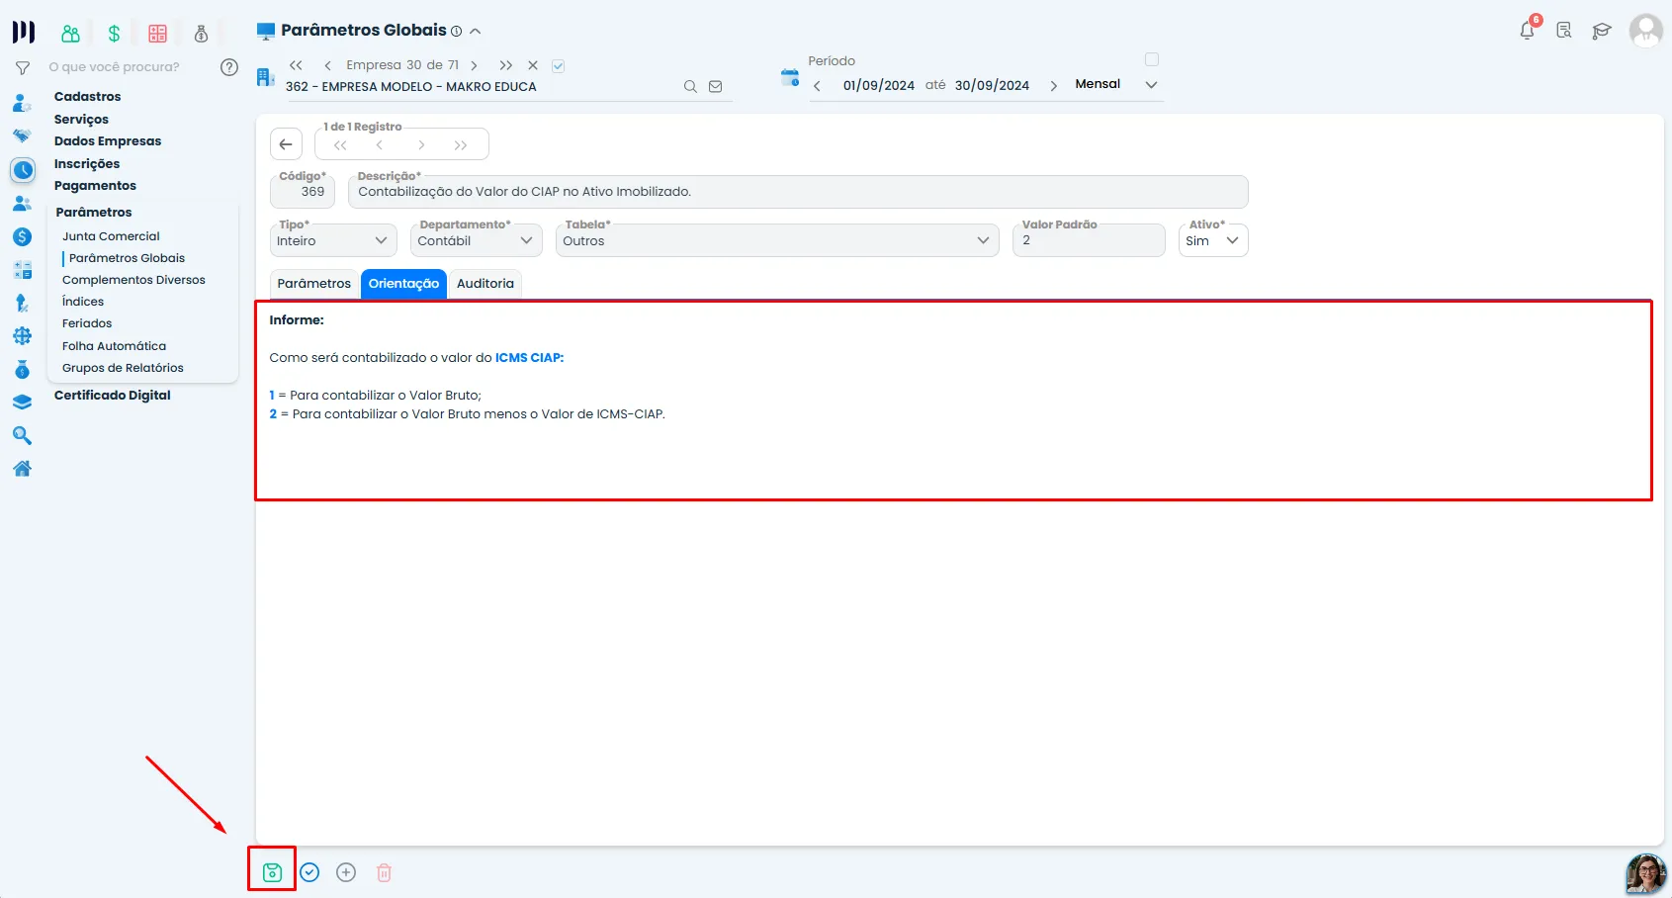
Task: Select the Orientação tab
Action: (403, 284)
